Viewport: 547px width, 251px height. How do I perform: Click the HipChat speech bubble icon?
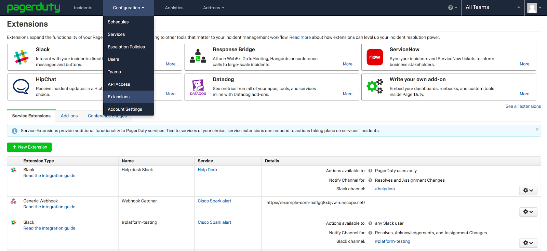21,86
